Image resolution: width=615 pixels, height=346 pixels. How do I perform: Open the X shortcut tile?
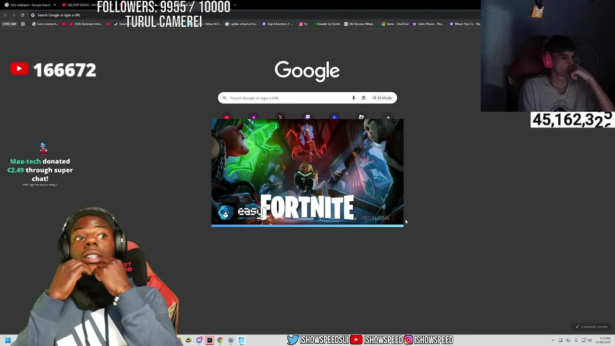(281, 117)
